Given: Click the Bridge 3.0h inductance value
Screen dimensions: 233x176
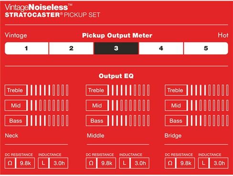Looking at the screenshot, I should pos(219,163).
